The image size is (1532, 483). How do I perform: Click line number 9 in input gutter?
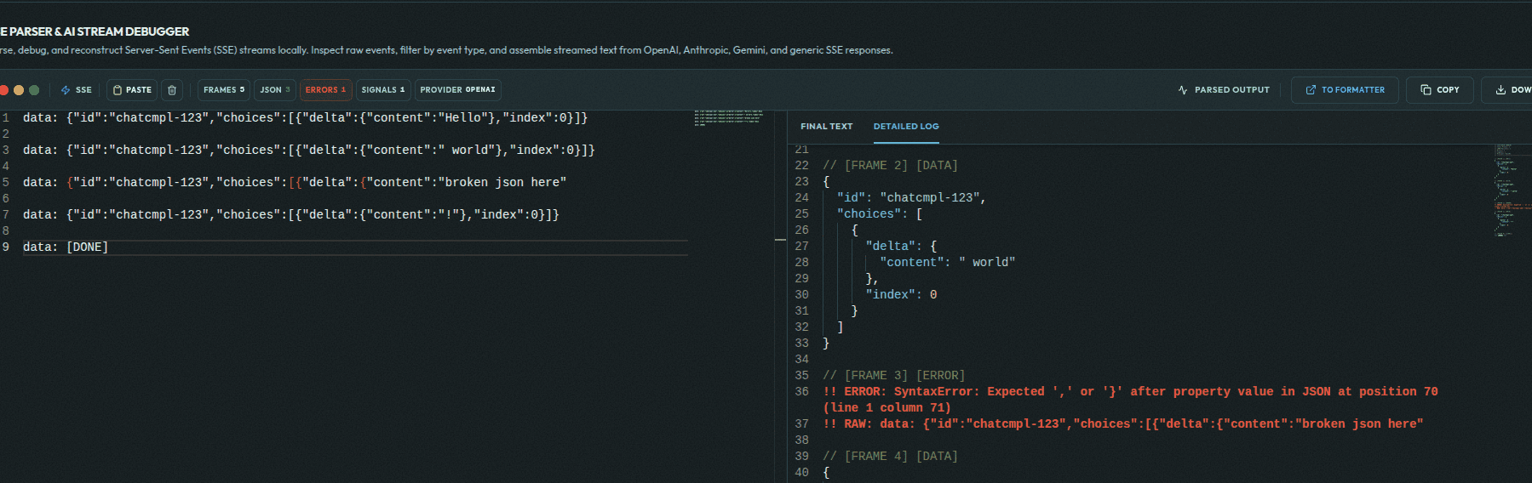pyautogui.click(x=6, y=247)
